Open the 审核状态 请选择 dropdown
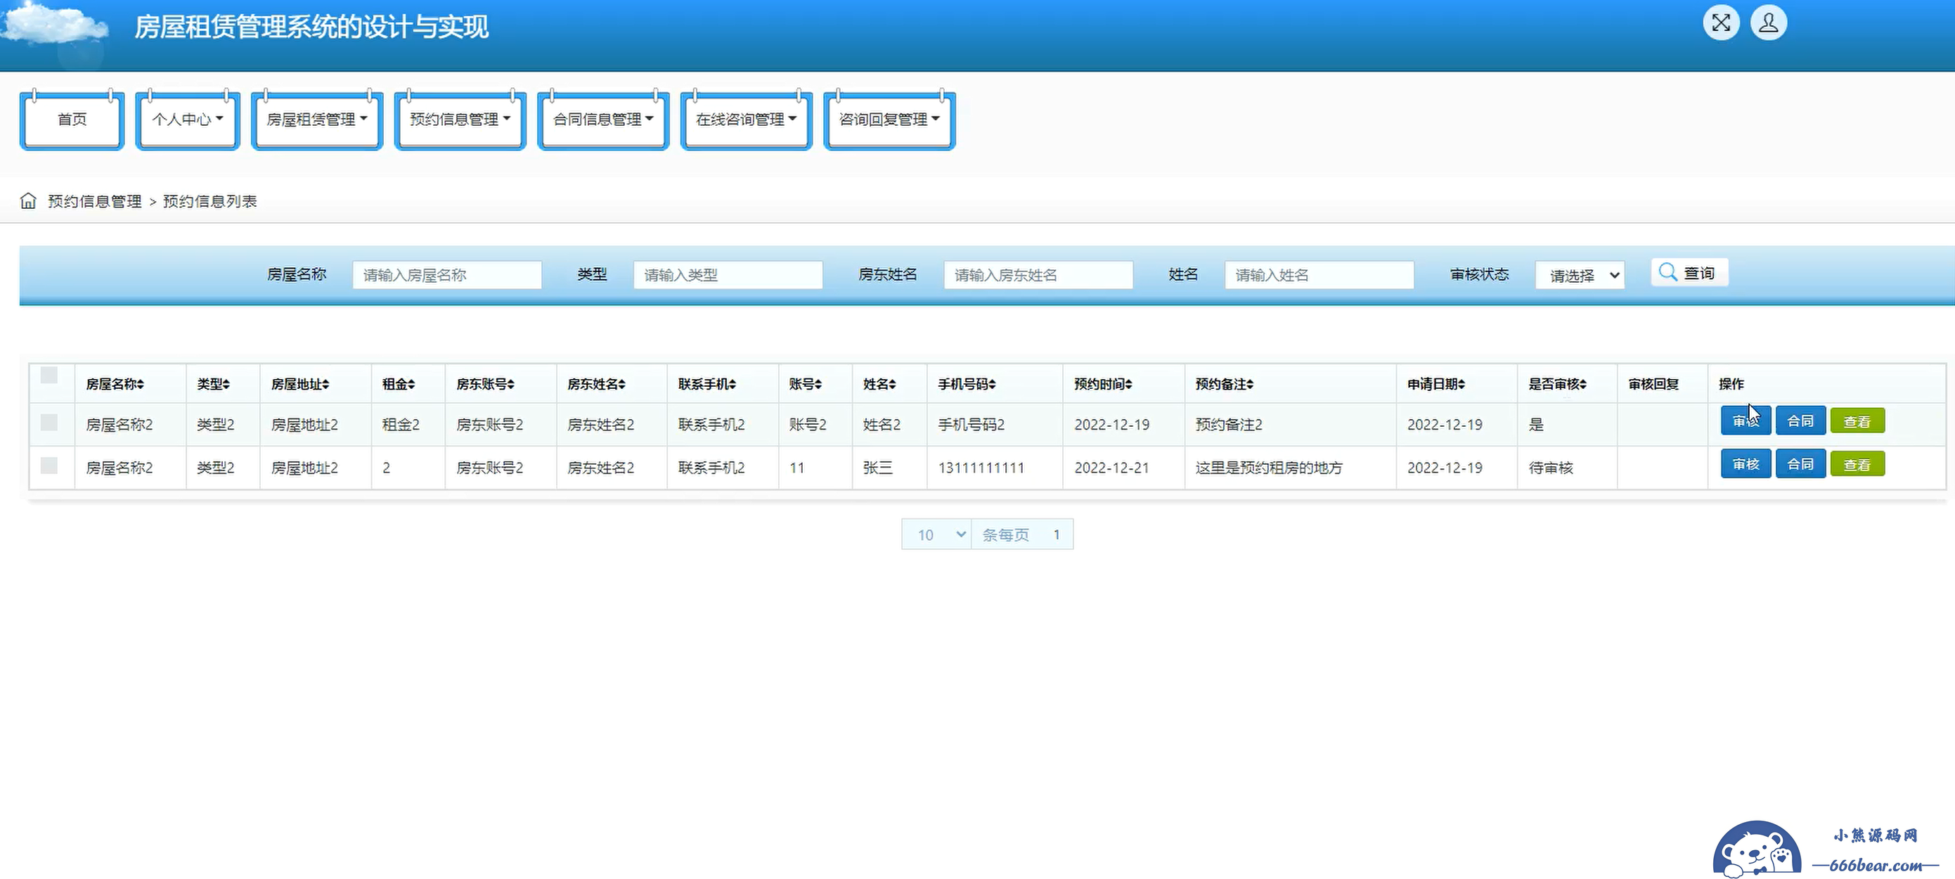Viewport: 1955px width, 879px height. 1580,275
